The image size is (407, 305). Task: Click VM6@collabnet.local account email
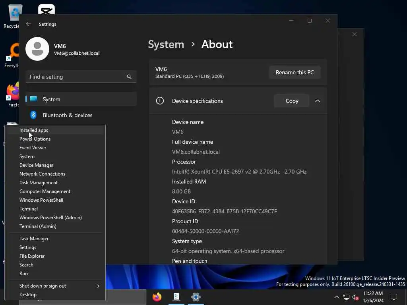pyautogui.click(x=77, y=53)
